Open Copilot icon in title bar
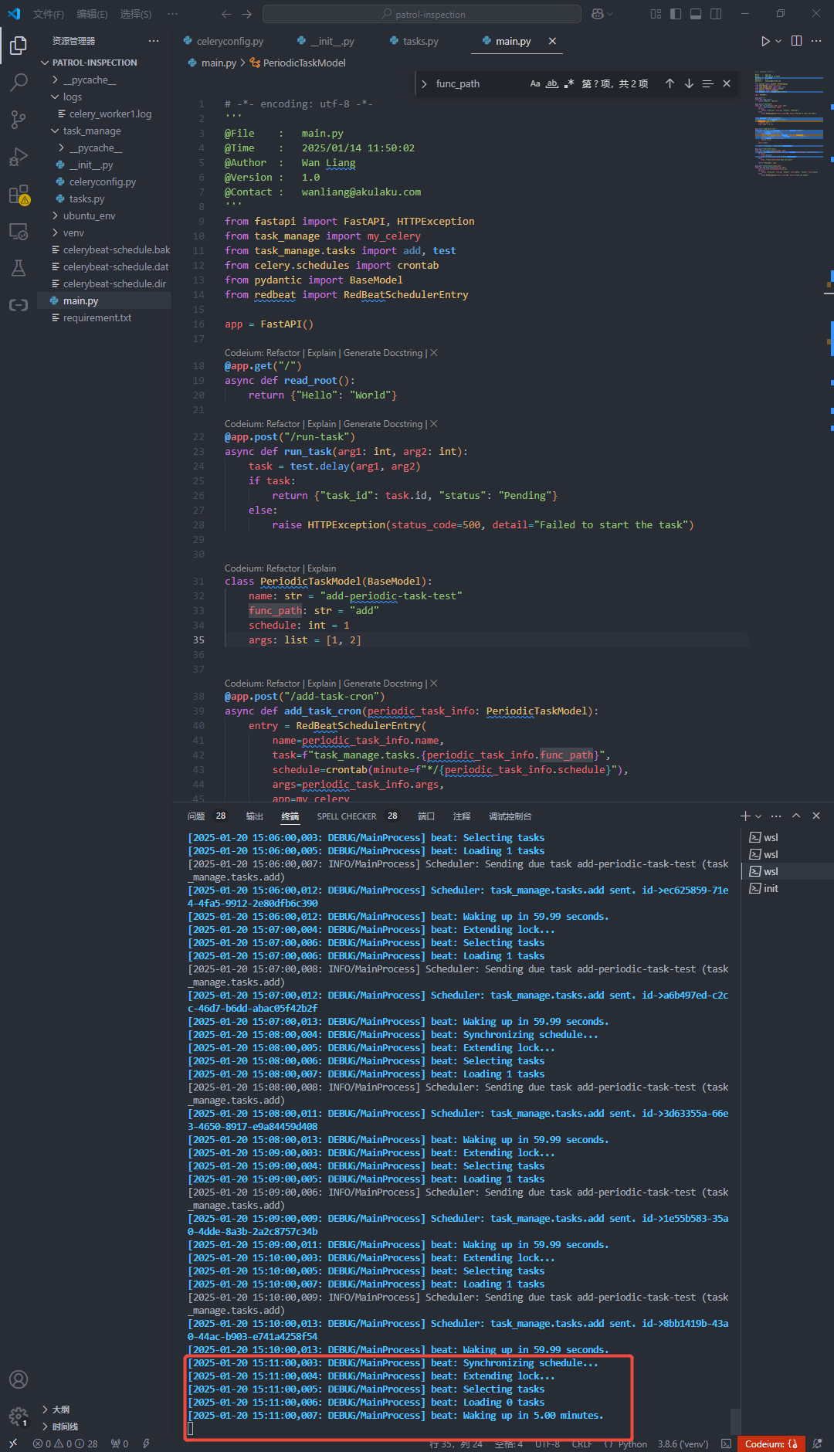Image resolution: width=834 pixels, height=1452 pixels. [598, 14]
